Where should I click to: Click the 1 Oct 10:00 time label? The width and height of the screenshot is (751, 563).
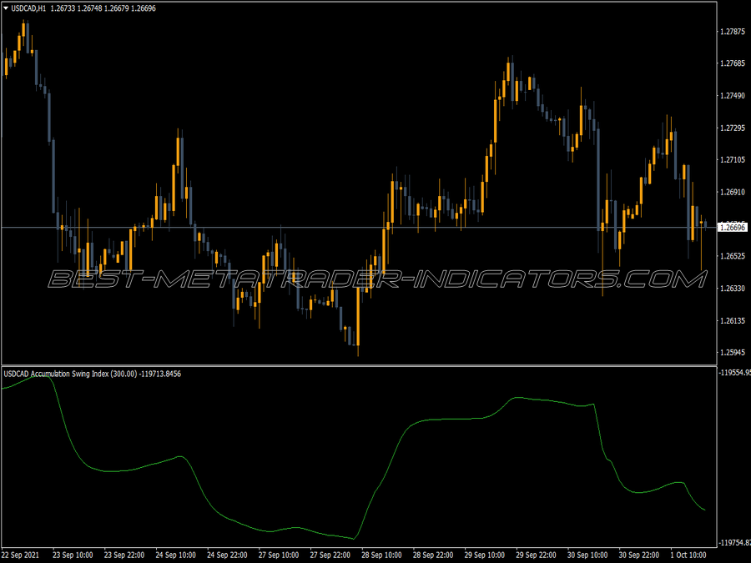(x=688, y=555)
